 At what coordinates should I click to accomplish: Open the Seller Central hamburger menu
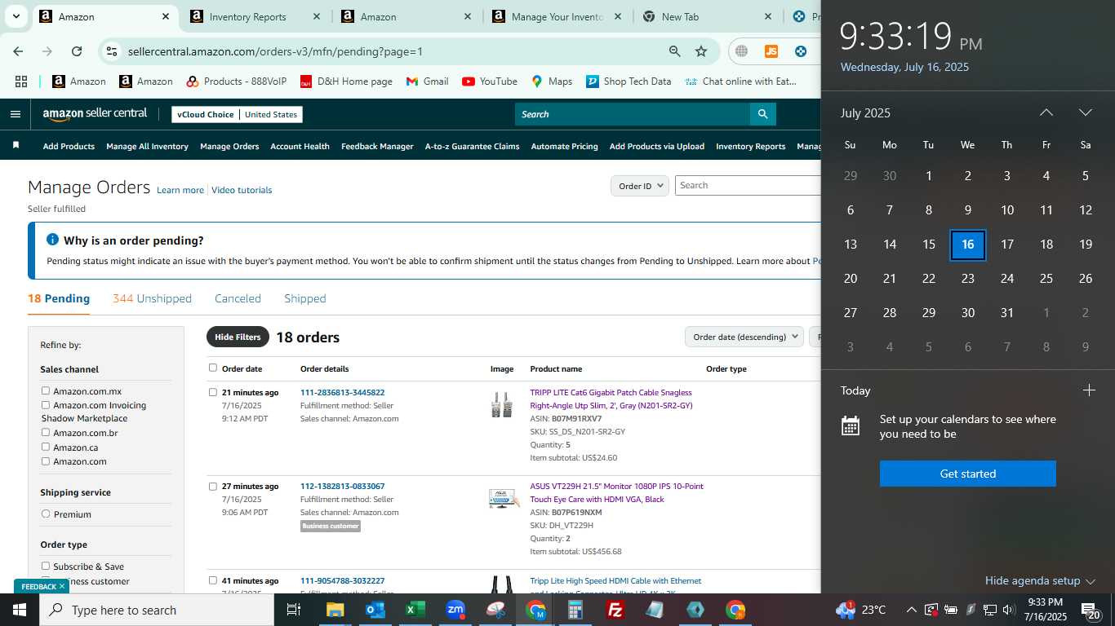pos(15,114)
